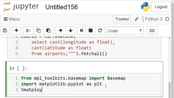Insert a cell below with plus icon
The width and height of the screenshot is (174, 98).
tap(16, 30)
